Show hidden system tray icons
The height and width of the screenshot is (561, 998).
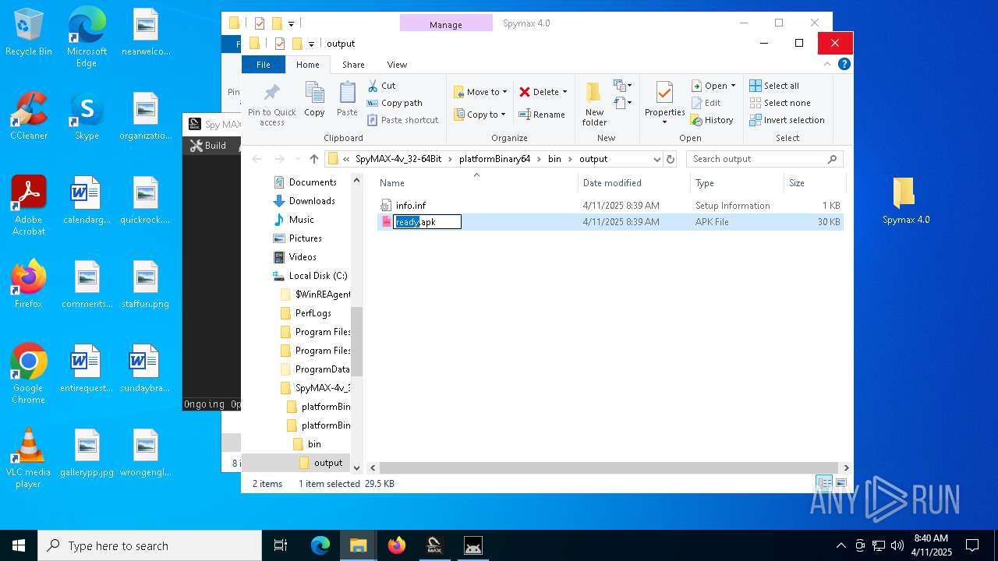841,545
